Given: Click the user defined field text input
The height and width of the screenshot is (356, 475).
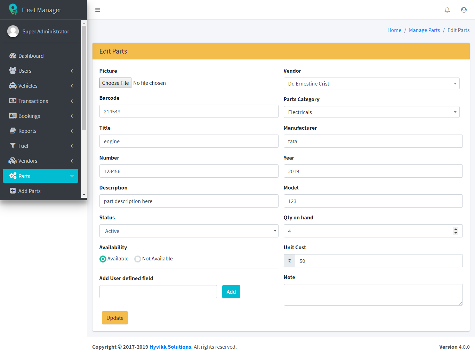Looking at the screenshot, I should 158,292.
